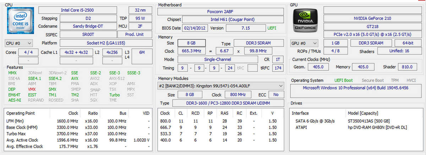Click the TDP value 95 W
This screenshot has height=155, width=426.
pos(140,18)
